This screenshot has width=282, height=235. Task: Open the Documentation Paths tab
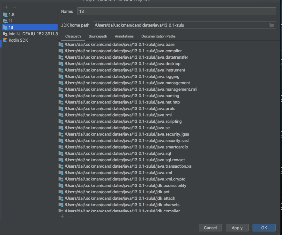click(158, 36)
